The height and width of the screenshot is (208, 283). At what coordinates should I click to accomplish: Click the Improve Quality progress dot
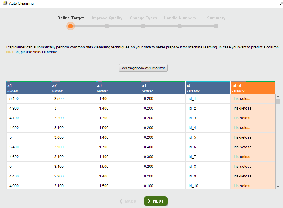tap(107, 26)
